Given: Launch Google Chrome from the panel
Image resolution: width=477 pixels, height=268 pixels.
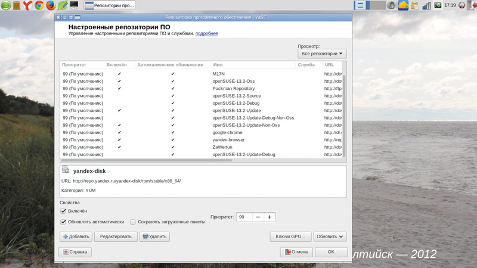Looking at the screenshot, I should [39, 5].
